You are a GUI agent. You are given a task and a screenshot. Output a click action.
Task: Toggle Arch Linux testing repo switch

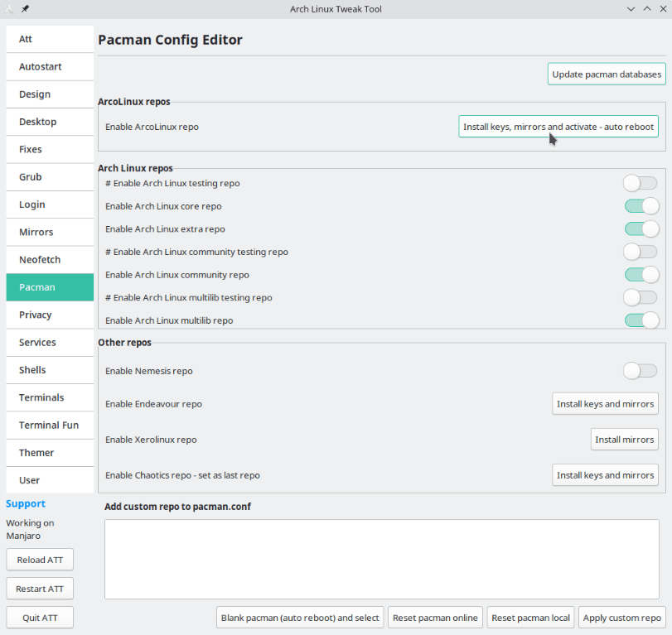(641, 183)
